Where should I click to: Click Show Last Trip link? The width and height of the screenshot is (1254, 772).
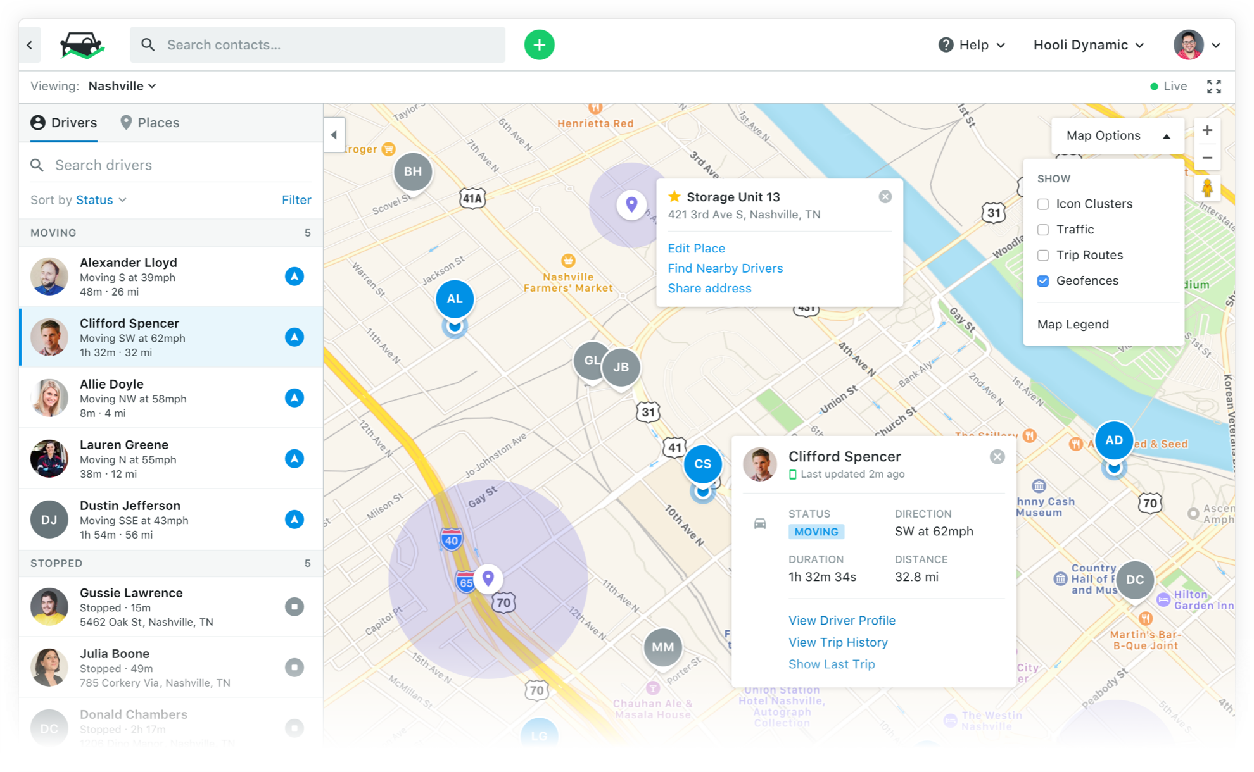[x=832, y=664]
